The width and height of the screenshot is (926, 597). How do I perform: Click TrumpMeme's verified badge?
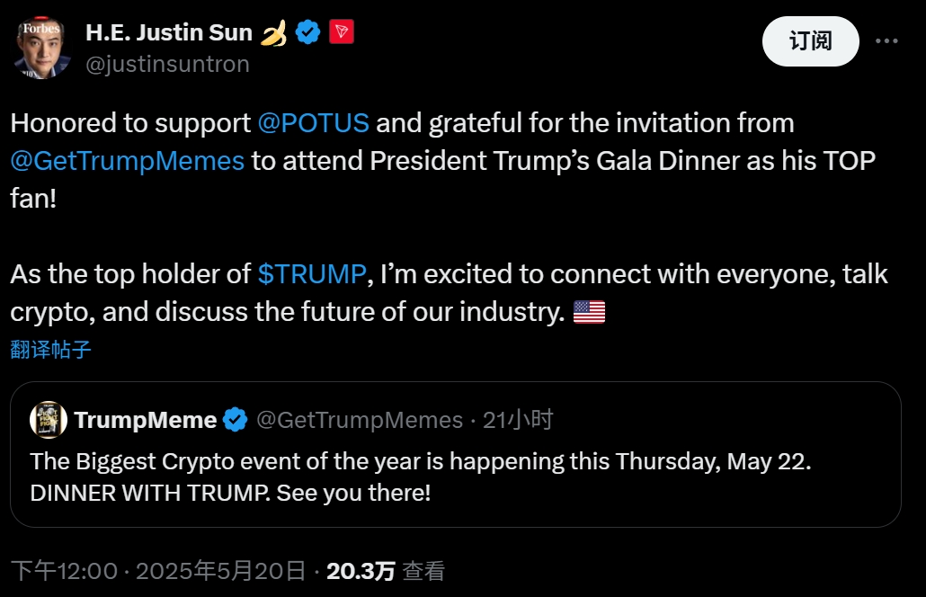point(236,420)
